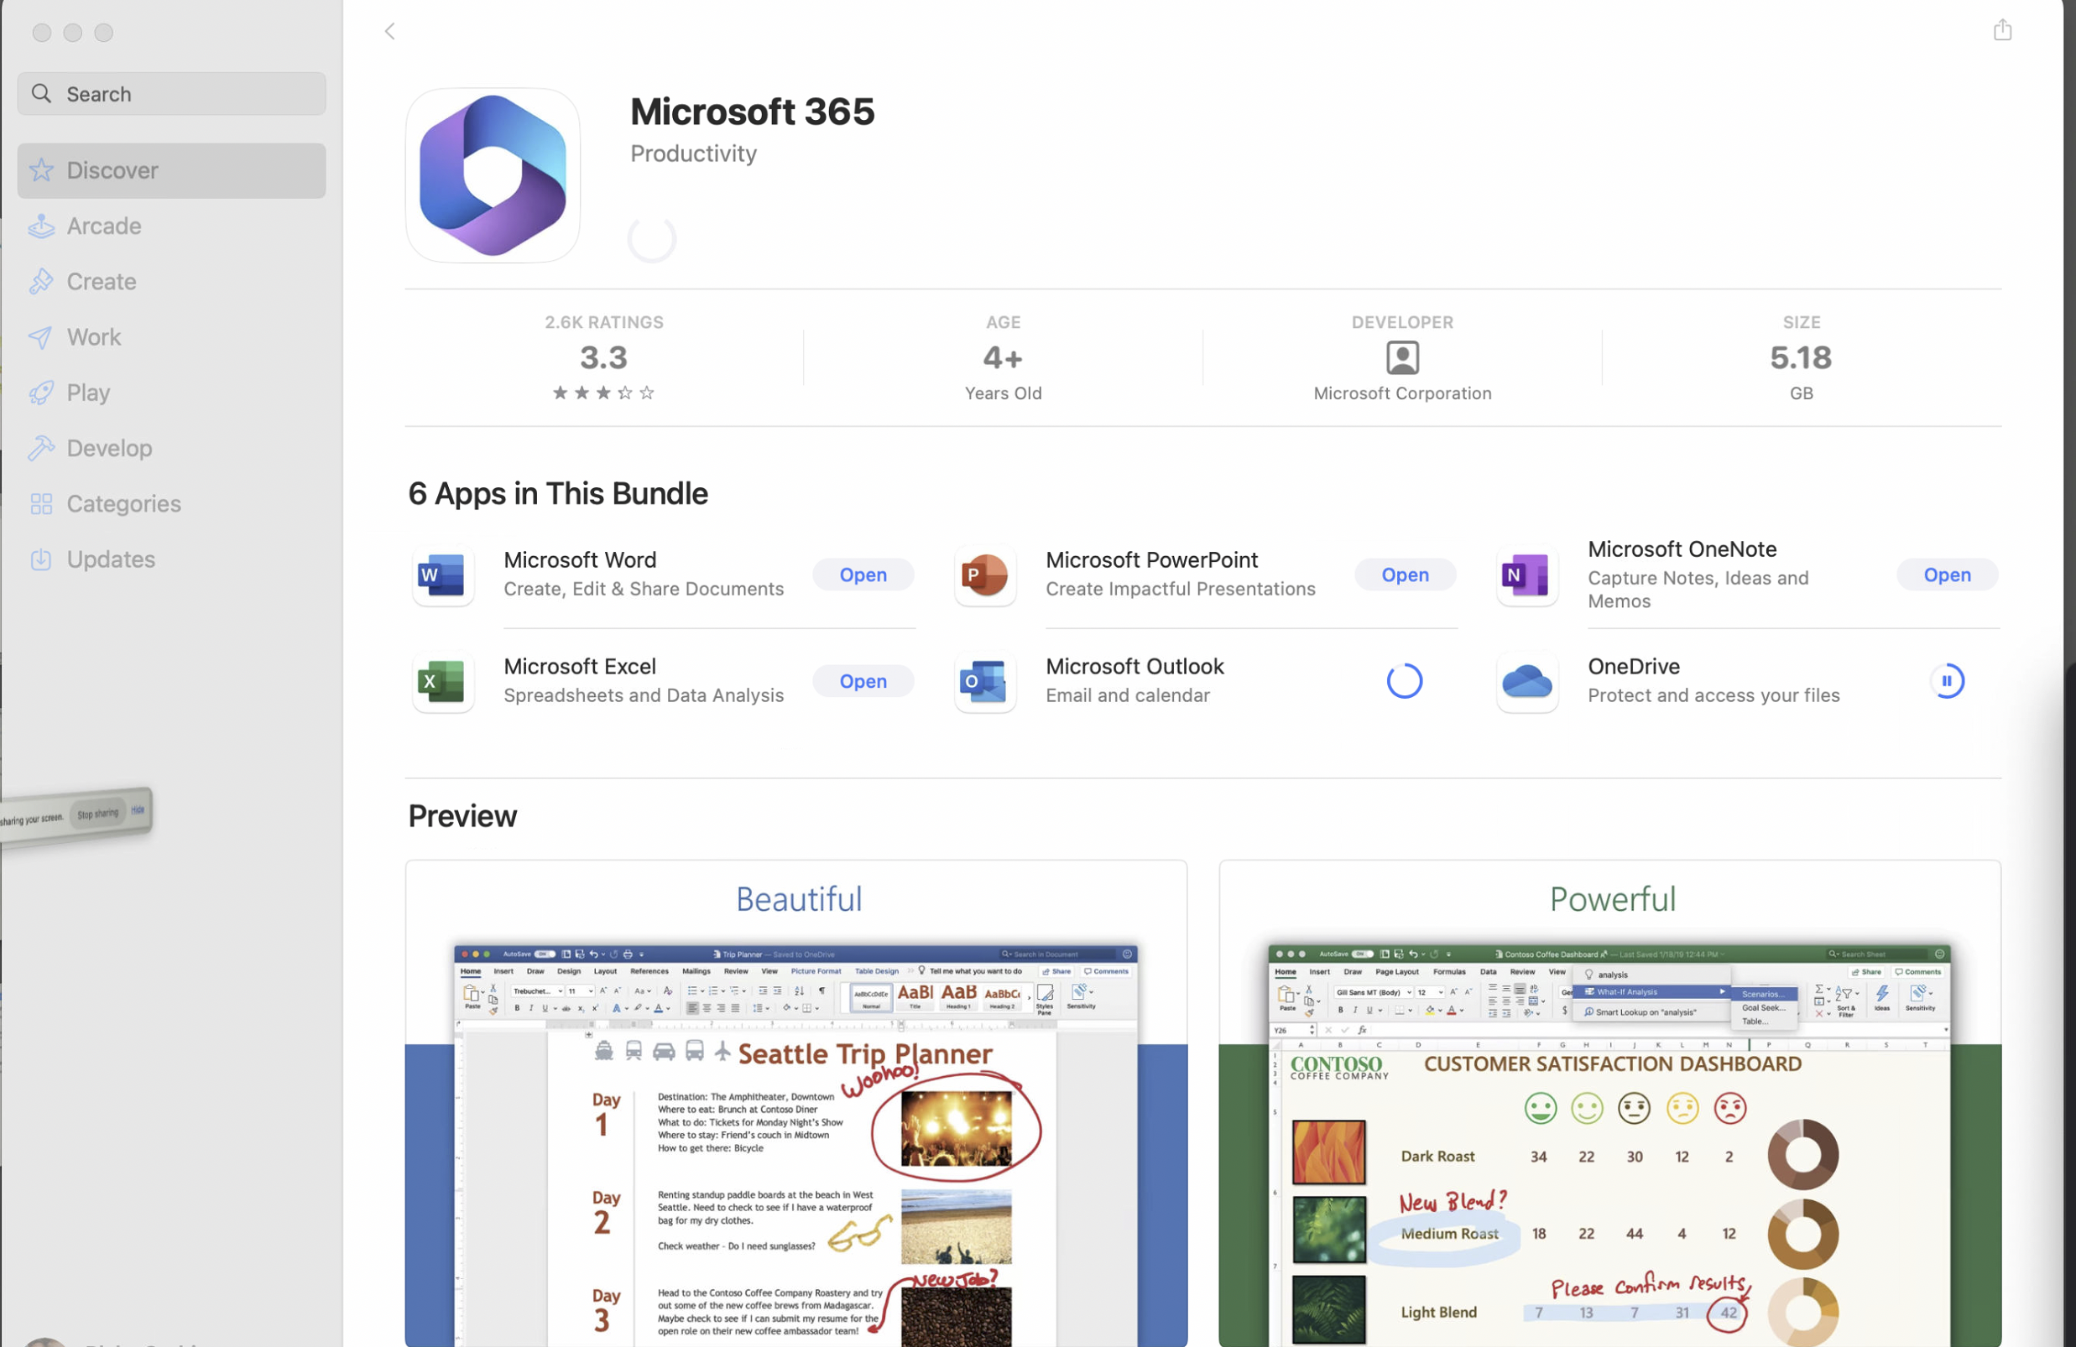Image resolution: width=2076 pixels, height=1347 pixels.
Task: Click the OneDrive cloud icon
Action: tap(1526, 682)
